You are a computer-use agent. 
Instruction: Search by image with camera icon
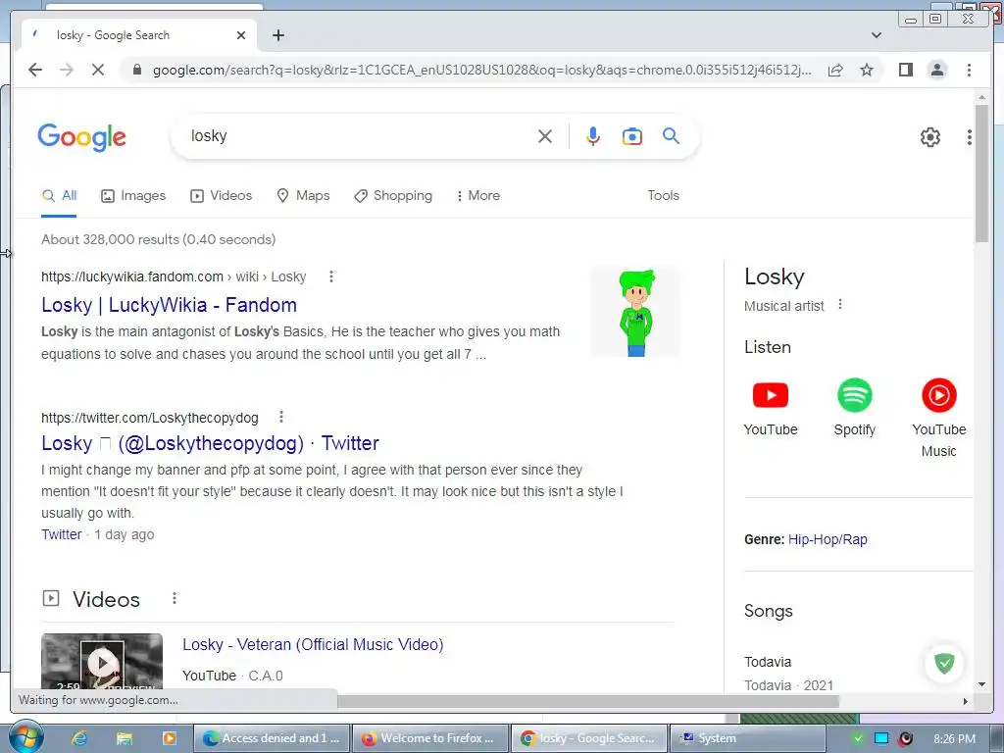[x=632, y=135]
